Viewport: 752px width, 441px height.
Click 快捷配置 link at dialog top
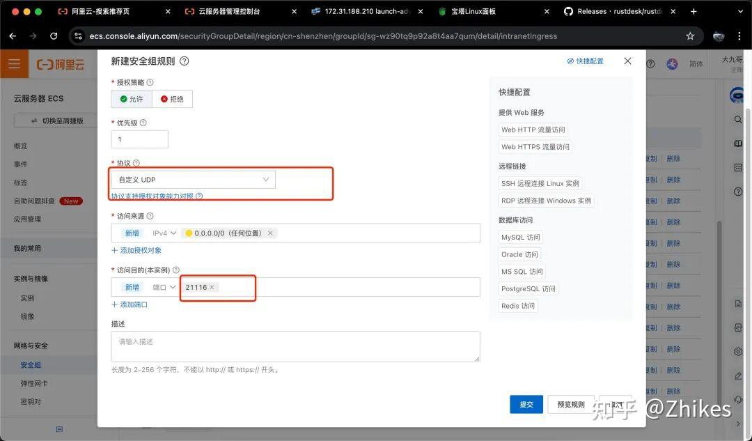[585, 61]
